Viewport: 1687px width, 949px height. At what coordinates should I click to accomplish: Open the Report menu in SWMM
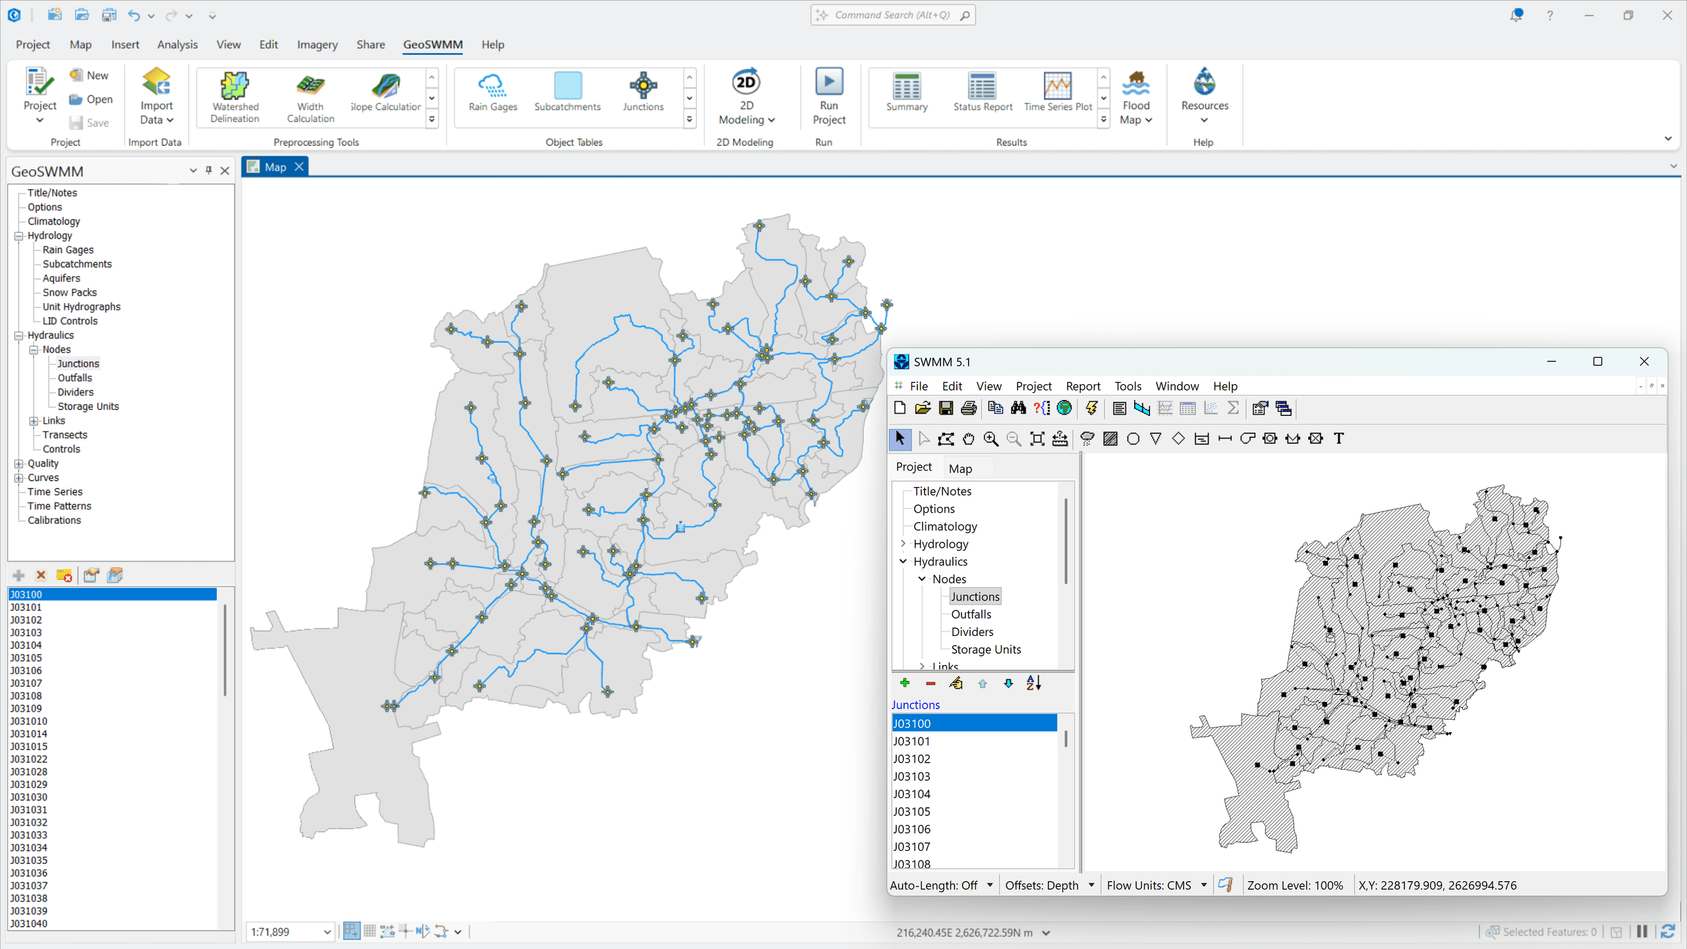click(1082, 386)
